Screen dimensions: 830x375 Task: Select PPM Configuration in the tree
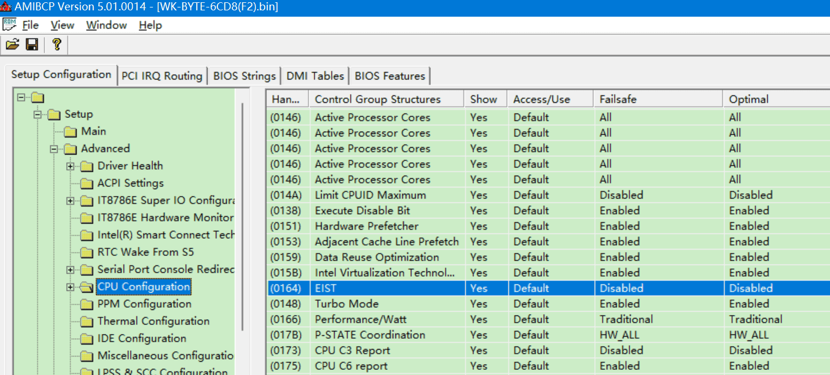click(144, 304)
